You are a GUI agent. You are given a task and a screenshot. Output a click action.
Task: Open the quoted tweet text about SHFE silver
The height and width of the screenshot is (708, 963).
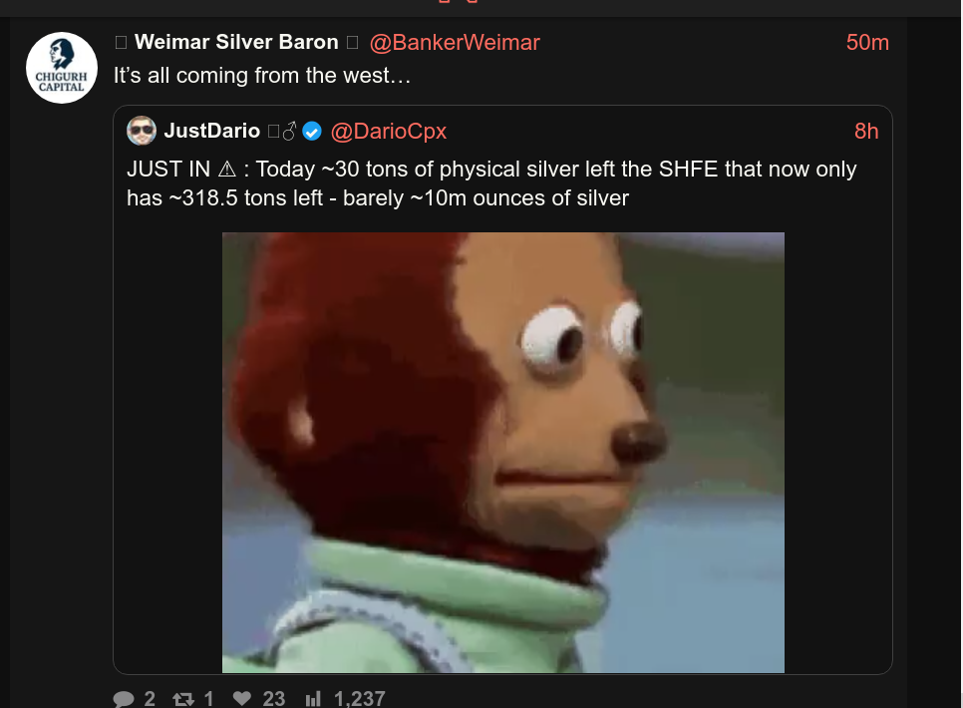pyautogui.click(x=491, y=183)
